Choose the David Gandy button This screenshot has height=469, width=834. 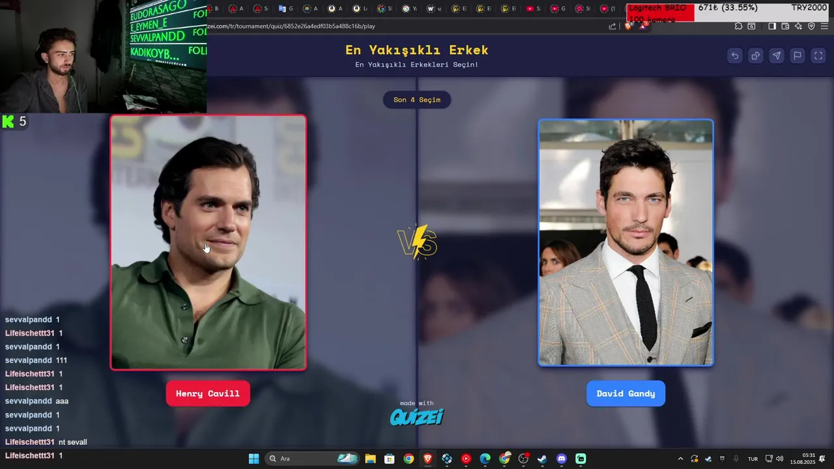pos(625,393)
